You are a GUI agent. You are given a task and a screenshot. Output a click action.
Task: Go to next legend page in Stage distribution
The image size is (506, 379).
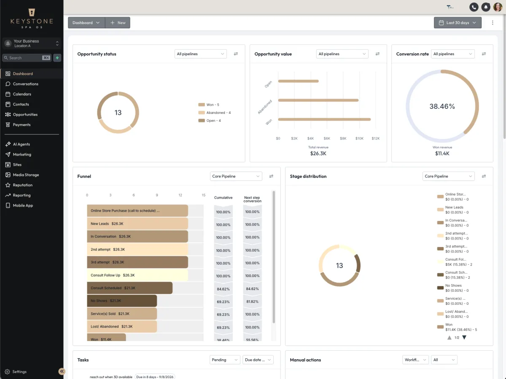coord(464,338)
